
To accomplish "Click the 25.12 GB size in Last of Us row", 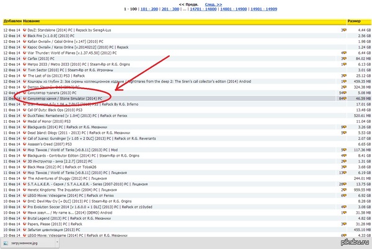I will (x=363, y=76).
